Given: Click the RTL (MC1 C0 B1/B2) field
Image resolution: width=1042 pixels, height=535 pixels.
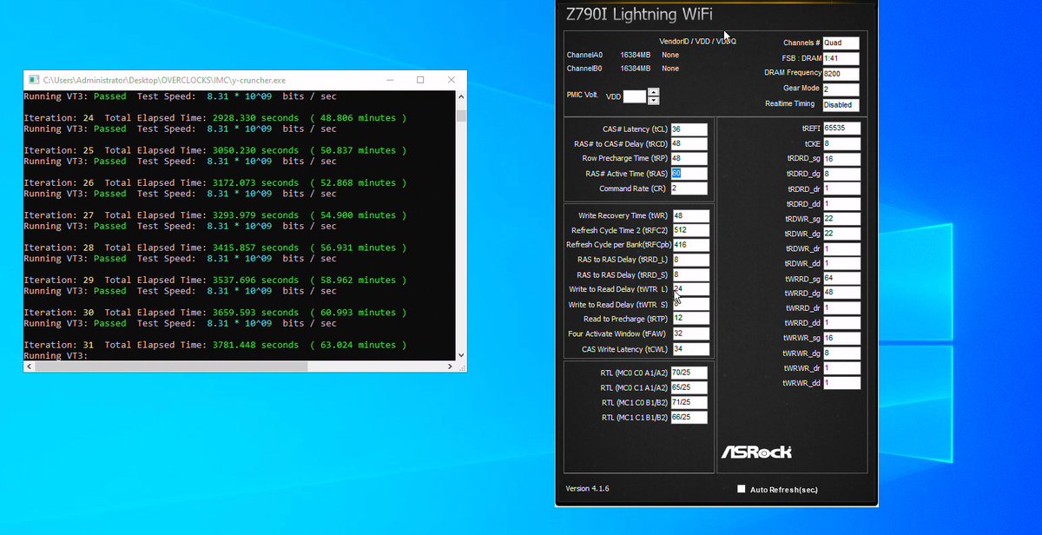Looking at the screenshot, I should pos(689,402).
